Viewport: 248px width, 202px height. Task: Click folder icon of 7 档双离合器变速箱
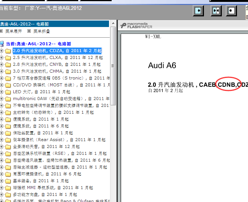point(8,78)
